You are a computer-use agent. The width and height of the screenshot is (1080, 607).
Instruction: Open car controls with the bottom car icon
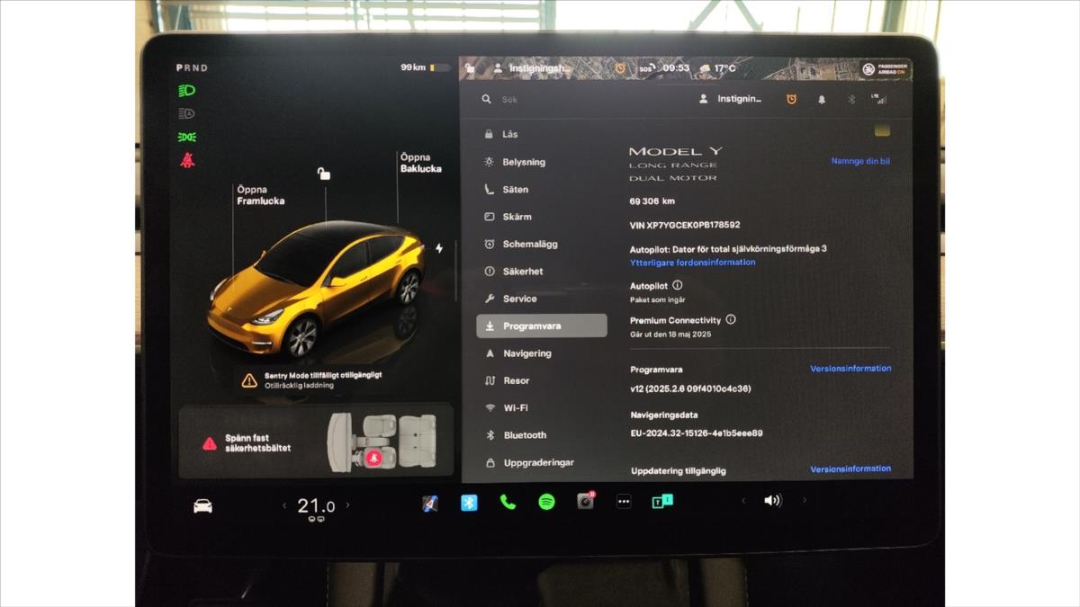pos(202,505)
